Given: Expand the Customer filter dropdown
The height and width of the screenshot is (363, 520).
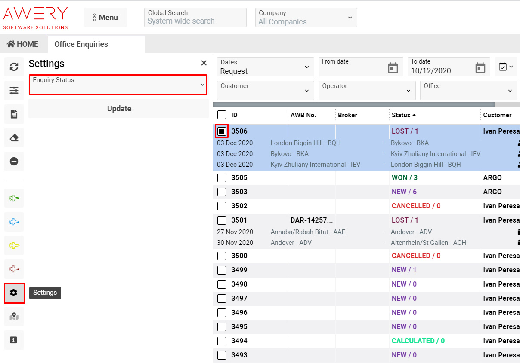Looking at the screenshot, I should click(265, 90).
